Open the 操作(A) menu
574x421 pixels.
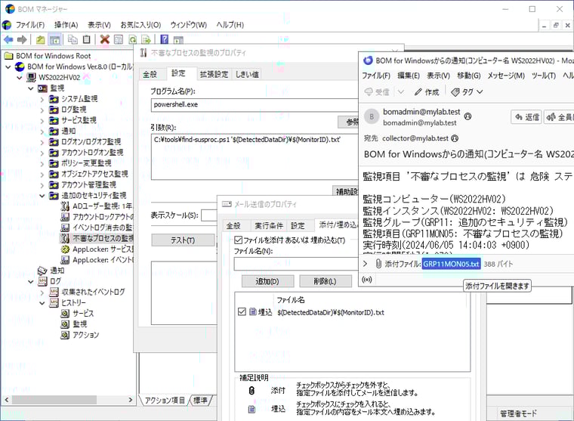click(66, 25)
